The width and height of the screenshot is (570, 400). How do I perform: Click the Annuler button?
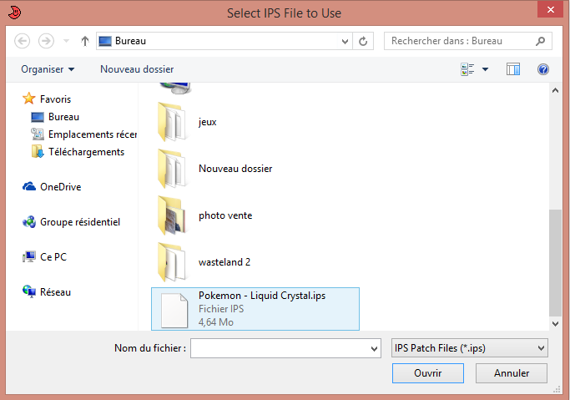(x=511, y=373)
